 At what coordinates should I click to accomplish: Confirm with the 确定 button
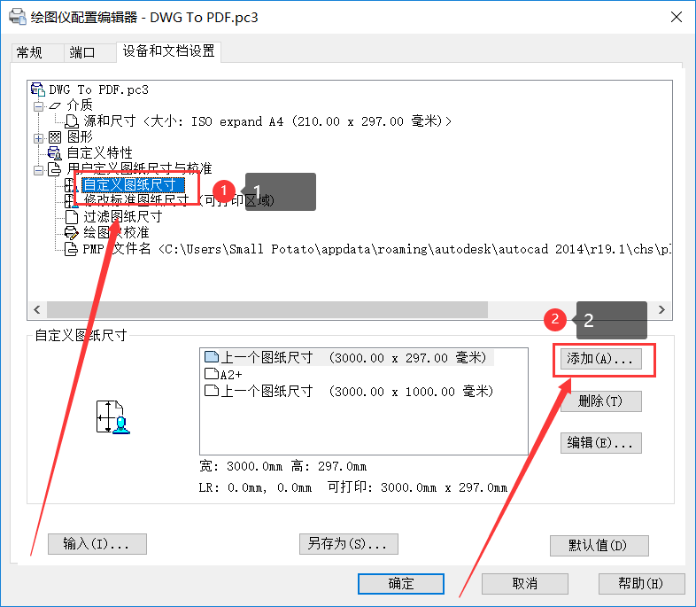pyautogui.click(x=401, y=583)
